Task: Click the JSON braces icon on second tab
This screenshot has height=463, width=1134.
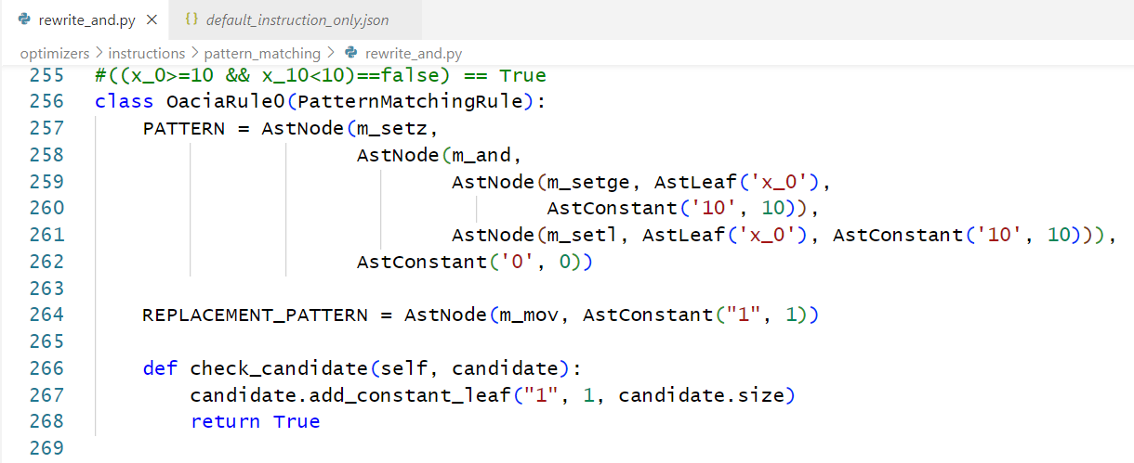Action: (x=192, y=19)
